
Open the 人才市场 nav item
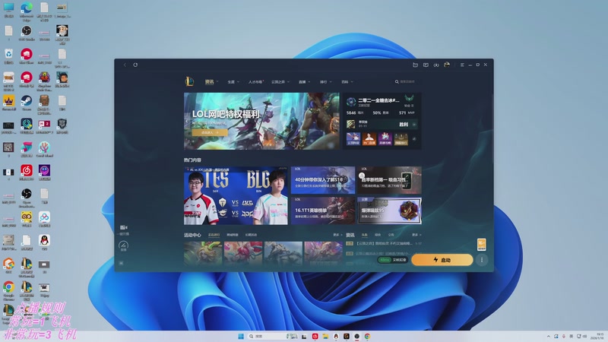click(255, 82)
